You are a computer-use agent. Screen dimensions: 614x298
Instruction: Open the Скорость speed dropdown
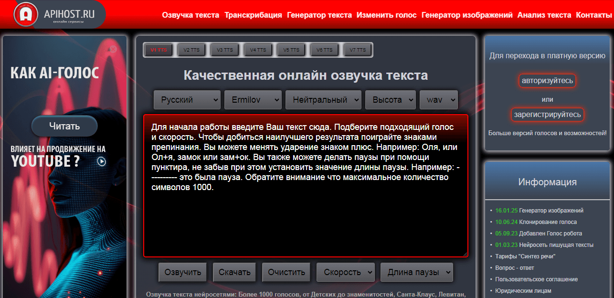(x=346, y=272)
